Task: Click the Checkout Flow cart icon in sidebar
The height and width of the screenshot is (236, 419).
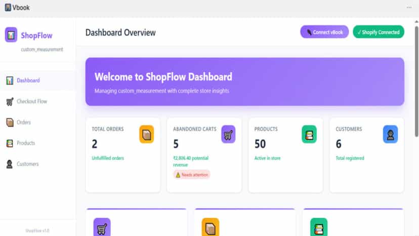Action: (x=10, y=101)
